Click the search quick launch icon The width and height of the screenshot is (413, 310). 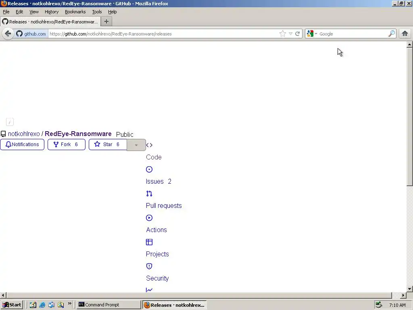(61, 305)
